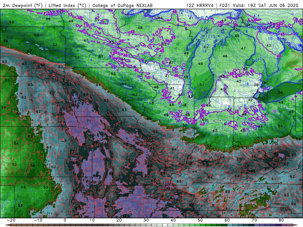Click the 40 tick label on color scale

[x=173, y=220]
